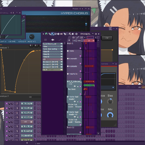
Task: Toggle the magnet snap icon in Playlist toolbar
Action: [x=46, y=34]
